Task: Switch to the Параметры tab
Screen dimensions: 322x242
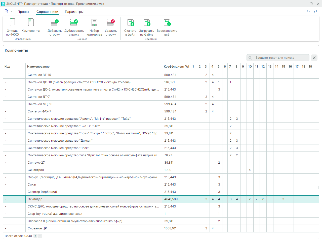Action: [x=74, y=12]
